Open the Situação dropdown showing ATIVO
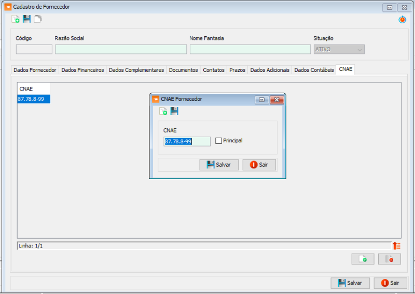Viewport: 415px width, 294px height. 339,49
